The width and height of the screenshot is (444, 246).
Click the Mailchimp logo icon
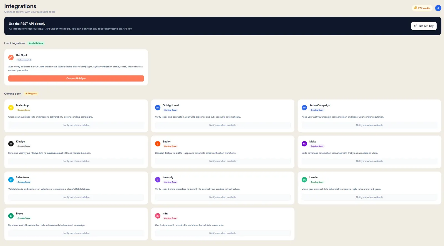[11, 108]
